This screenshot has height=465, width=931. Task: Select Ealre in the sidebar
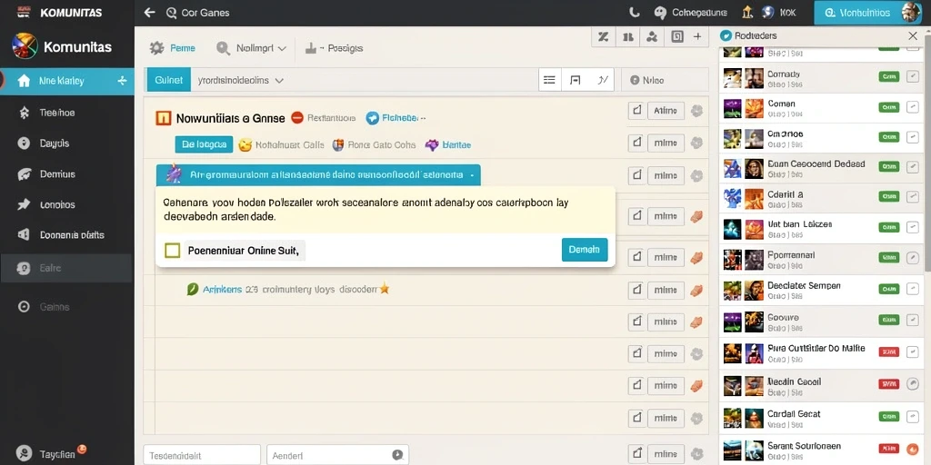(67, 268)
